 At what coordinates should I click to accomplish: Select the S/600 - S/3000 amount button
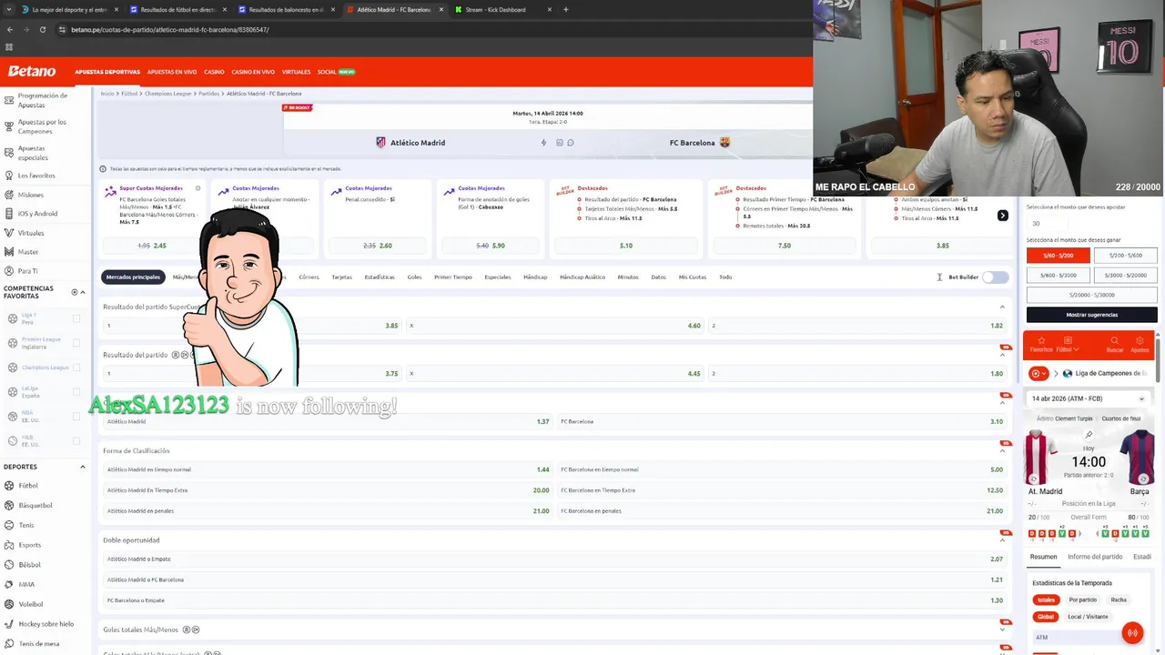click(1058, 275)
